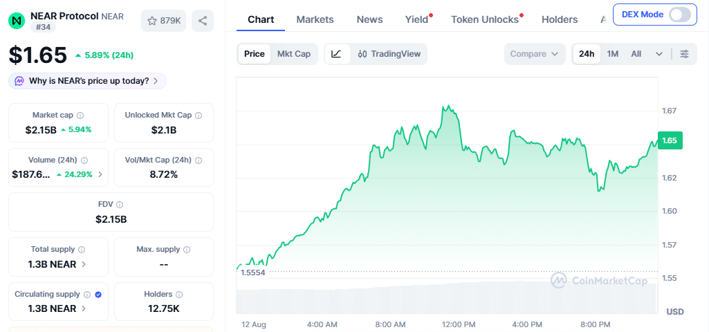Click the verified badge beside Circulating supply
This screenshot has width=709, height=332.
tap(98, 295)
